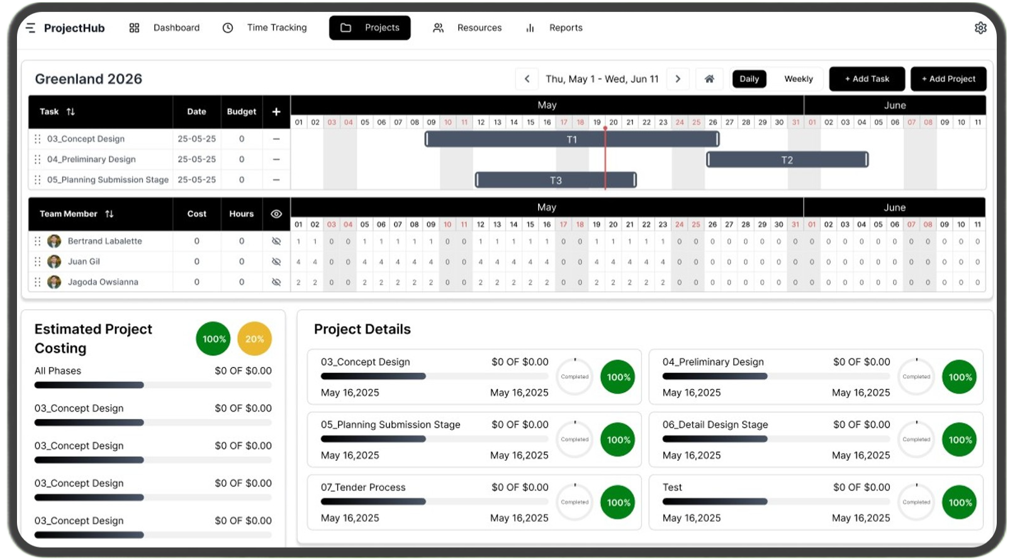This screenshot has height=559, width=1010.
Task: Click the Add Project button
Action: (x=948, y=79)
